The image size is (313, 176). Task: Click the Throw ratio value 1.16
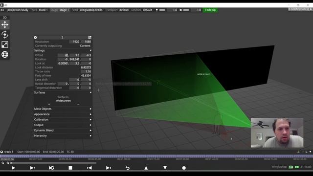[x=86, y=71]
